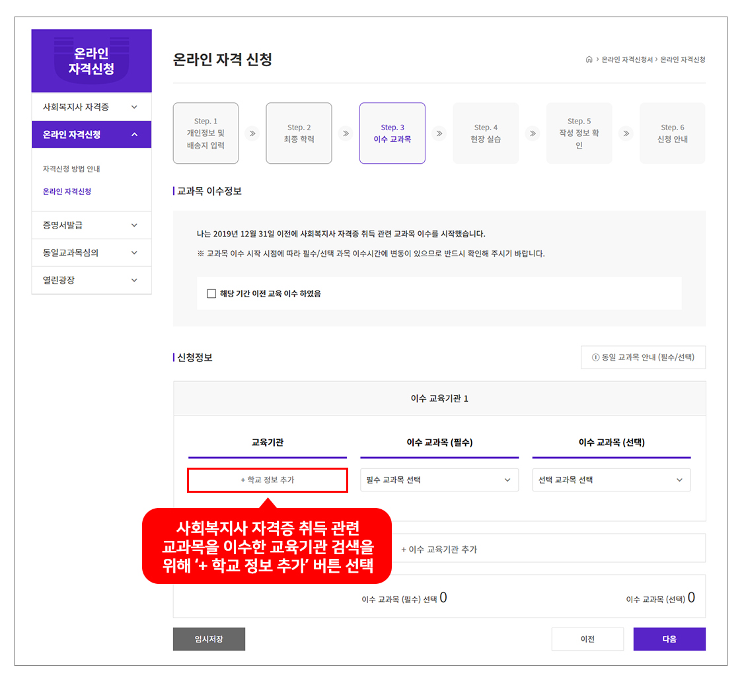Click the 임시저장 button
Screen dimensions: 742x683
pos(209,639)
